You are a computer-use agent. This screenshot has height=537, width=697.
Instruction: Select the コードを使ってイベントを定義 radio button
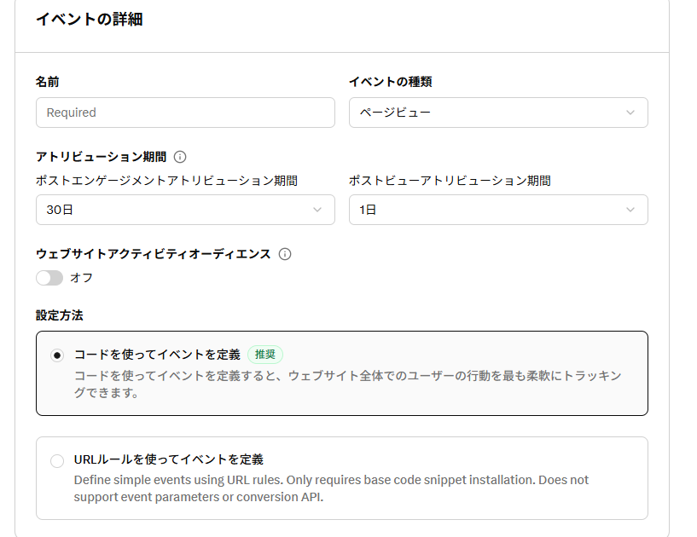click(x=57, y=355)
